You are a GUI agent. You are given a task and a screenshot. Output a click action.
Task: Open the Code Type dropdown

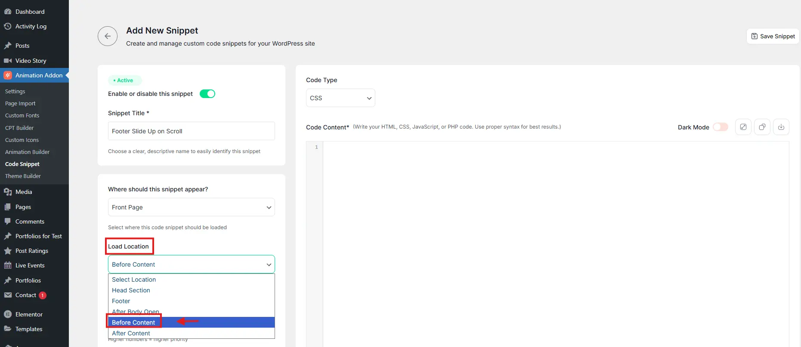coord(340,98)
